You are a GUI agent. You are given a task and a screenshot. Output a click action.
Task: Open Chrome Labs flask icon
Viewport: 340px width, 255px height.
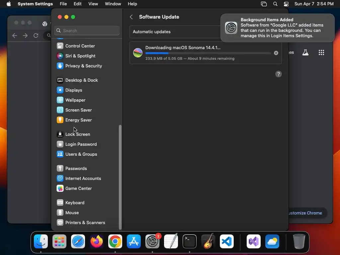point(305,52)
